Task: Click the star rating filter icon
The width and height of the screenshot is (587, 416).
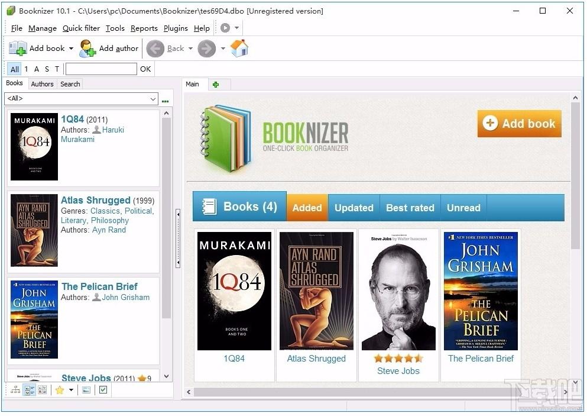Action: click(60, 390)
